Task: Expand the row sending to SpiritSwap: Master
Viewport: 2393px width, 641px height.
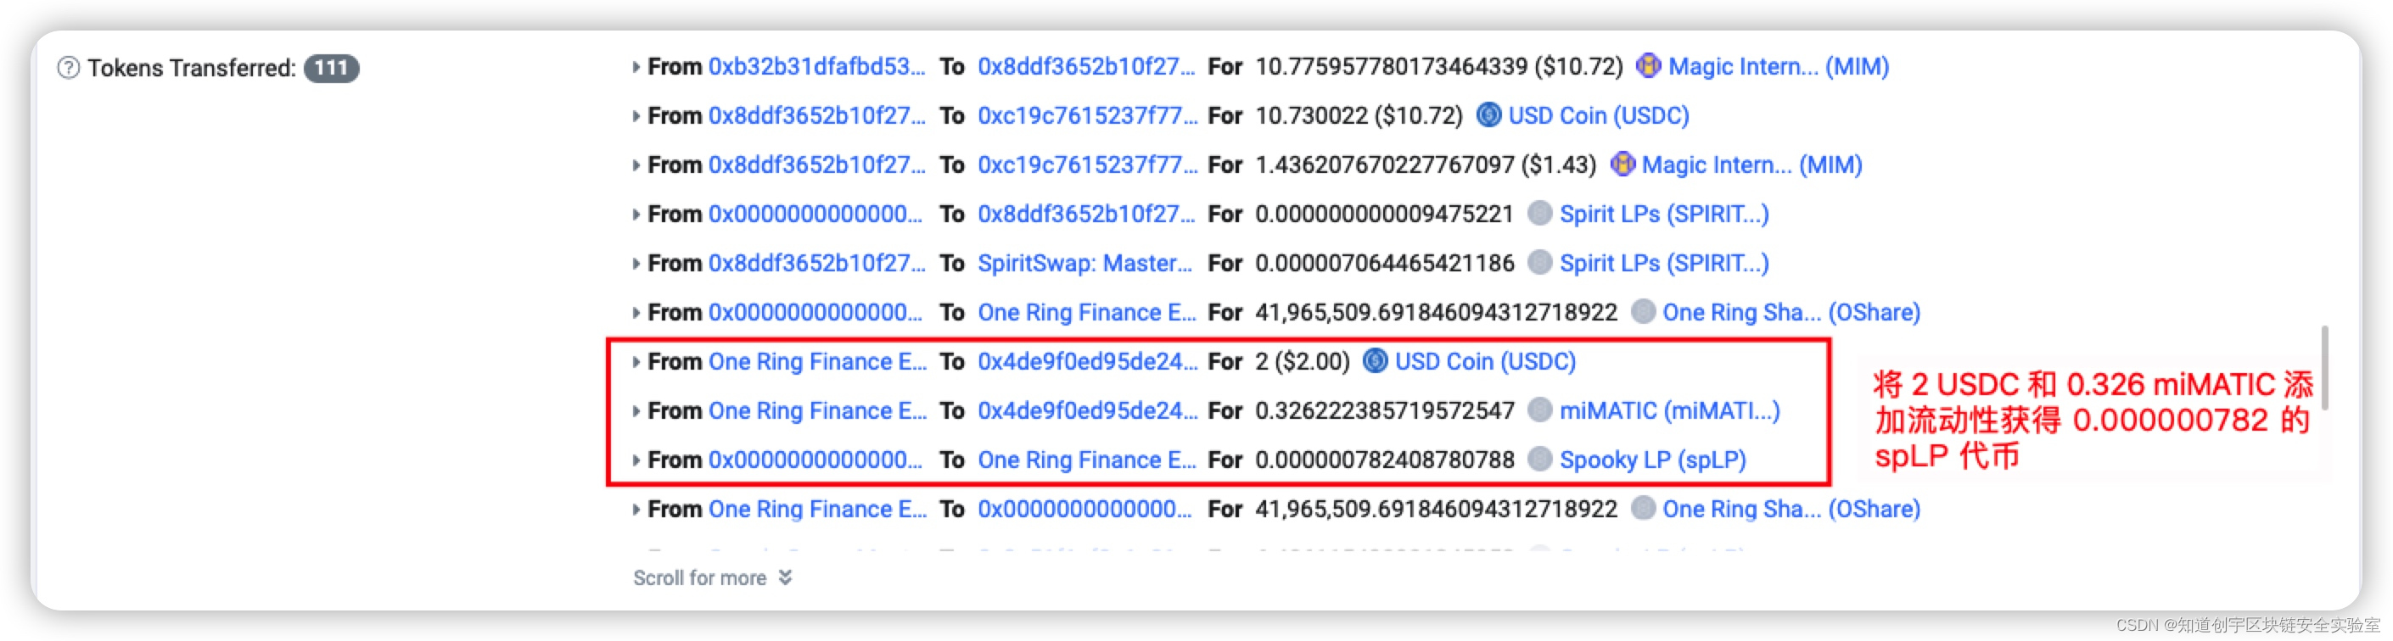Action: (636, 264)
